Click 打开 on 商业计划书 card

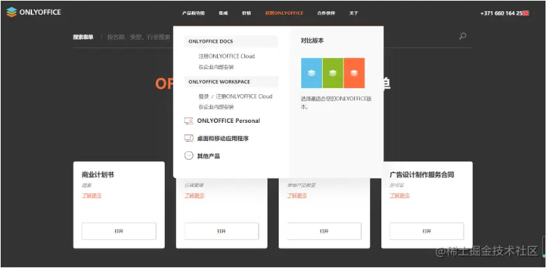pos(119,231)
